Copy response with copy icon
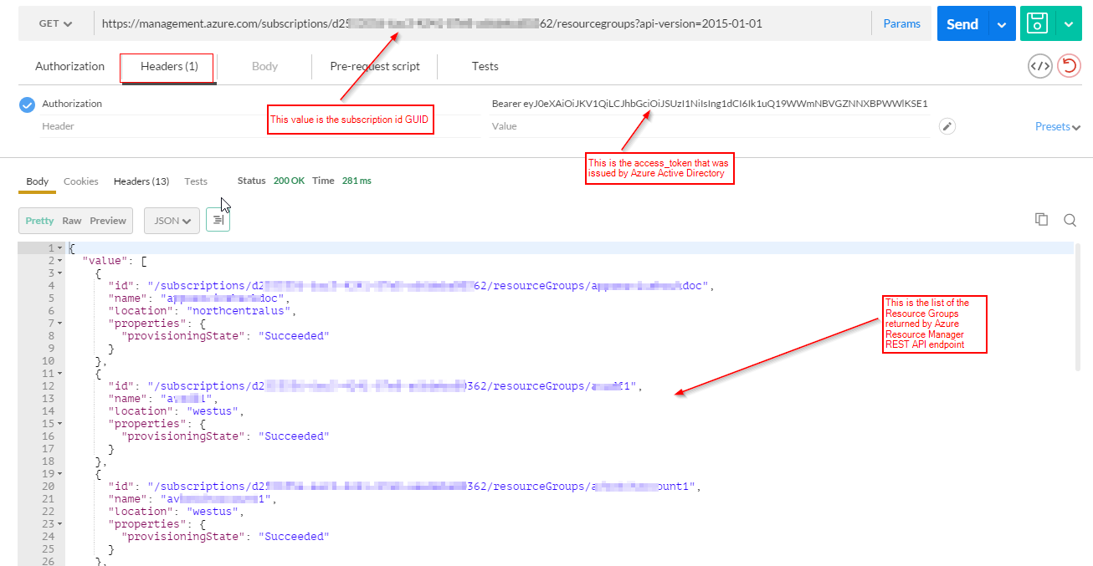1093x566 pixels. (1041, 220)
